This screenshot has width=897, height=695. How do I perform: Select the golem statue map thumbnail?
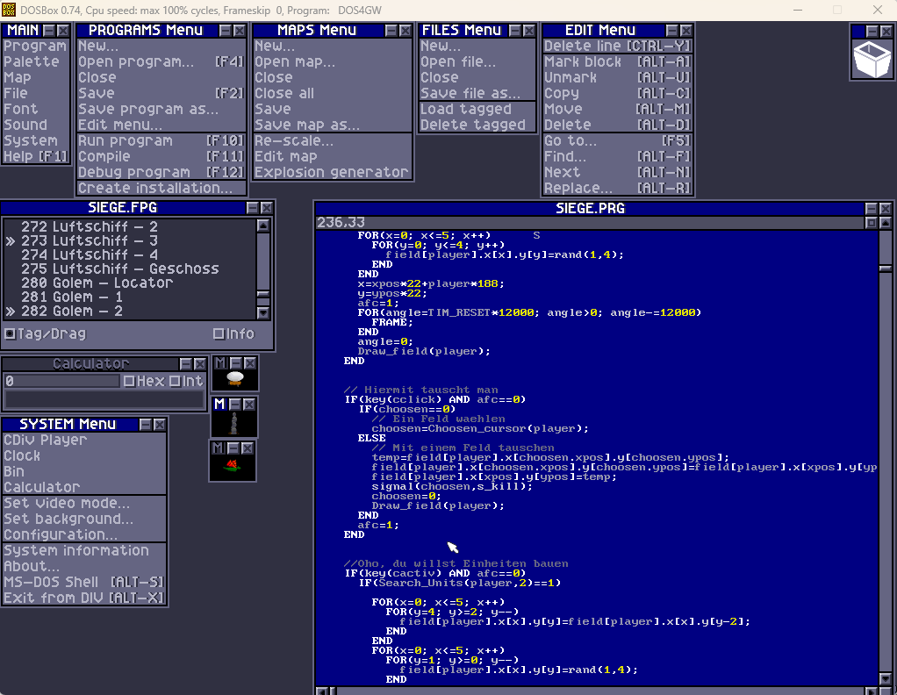[233, 424]
